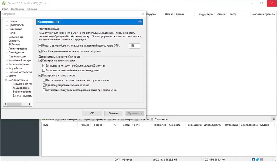Click the settings tree scroll left arrow
The image size is (277, 162).
click(5, 104)
